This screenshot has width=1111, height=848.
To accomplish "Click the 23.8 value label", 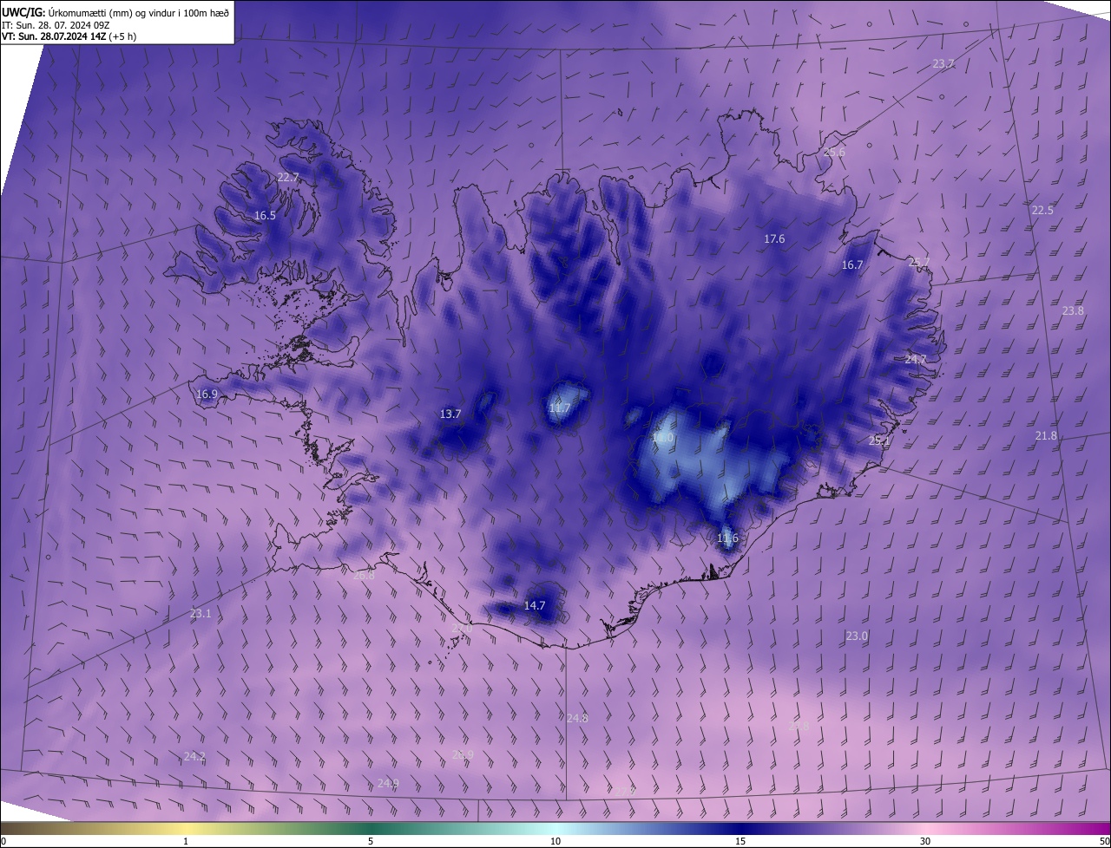I will 1073,310.
